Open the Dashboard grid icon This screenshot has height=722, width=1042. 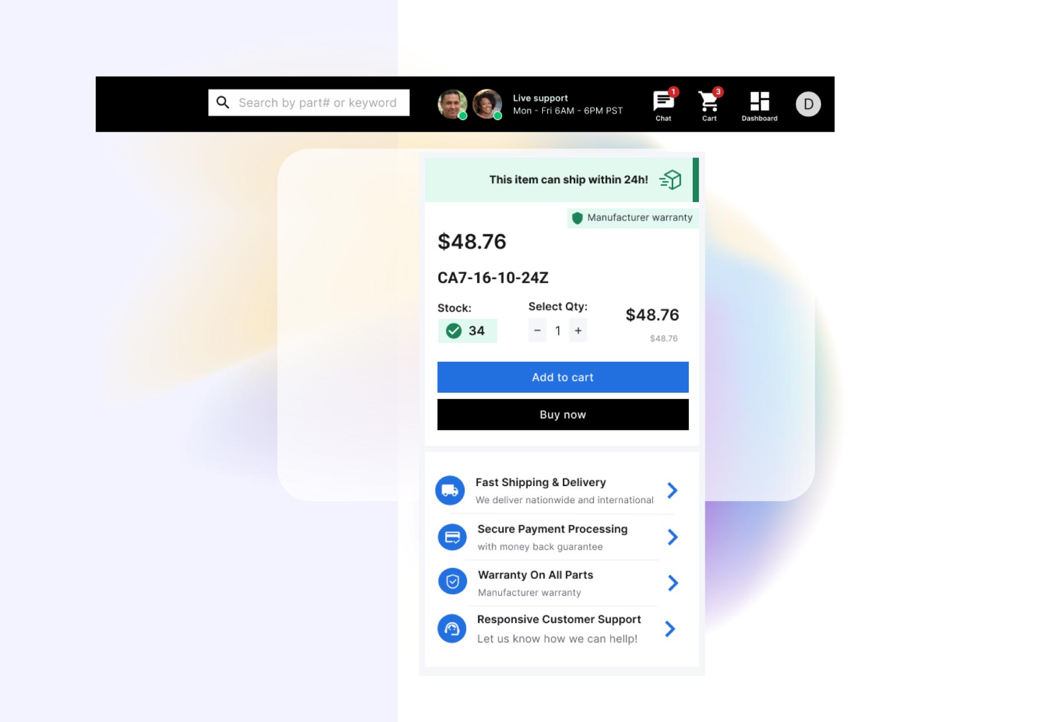pos(759,101)
